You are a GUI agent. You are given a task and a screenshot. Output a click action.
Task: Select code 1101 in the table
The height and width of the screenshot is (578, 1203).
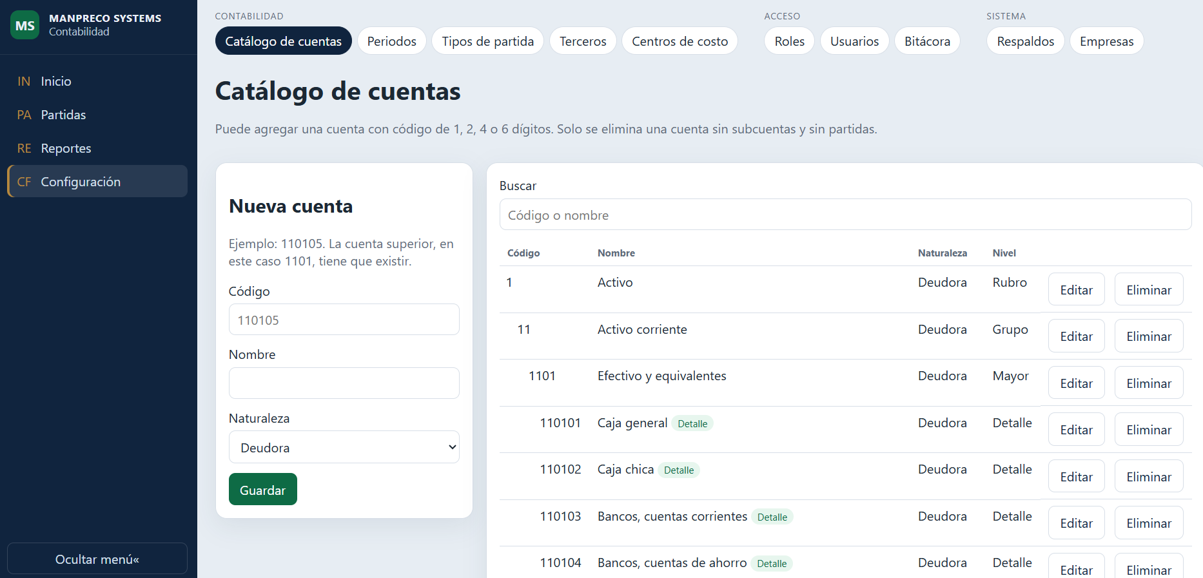[542, 376]
